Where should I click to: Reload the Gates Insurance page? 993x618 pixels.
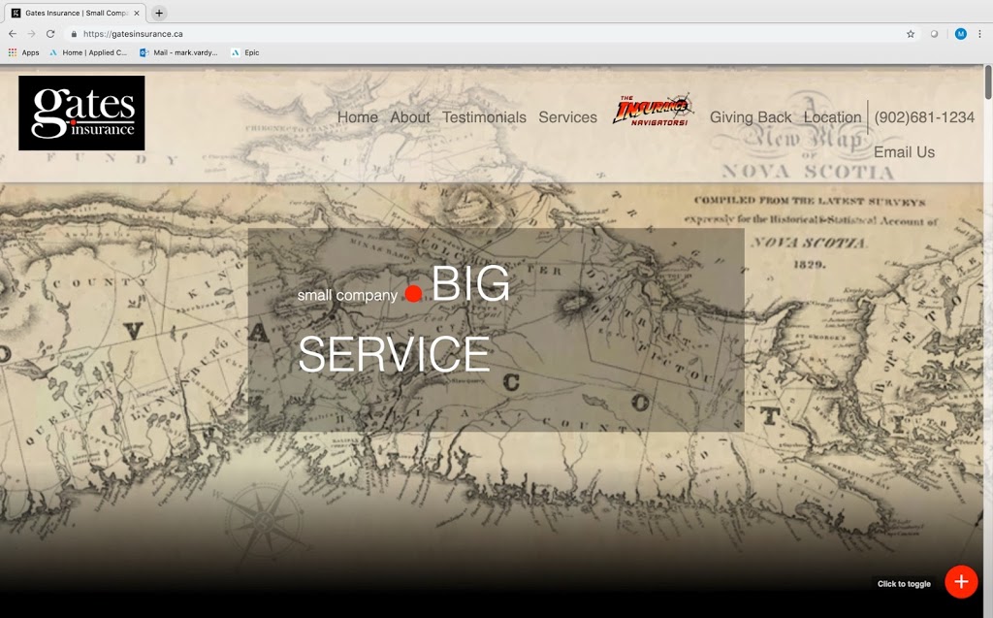[50, 34]
